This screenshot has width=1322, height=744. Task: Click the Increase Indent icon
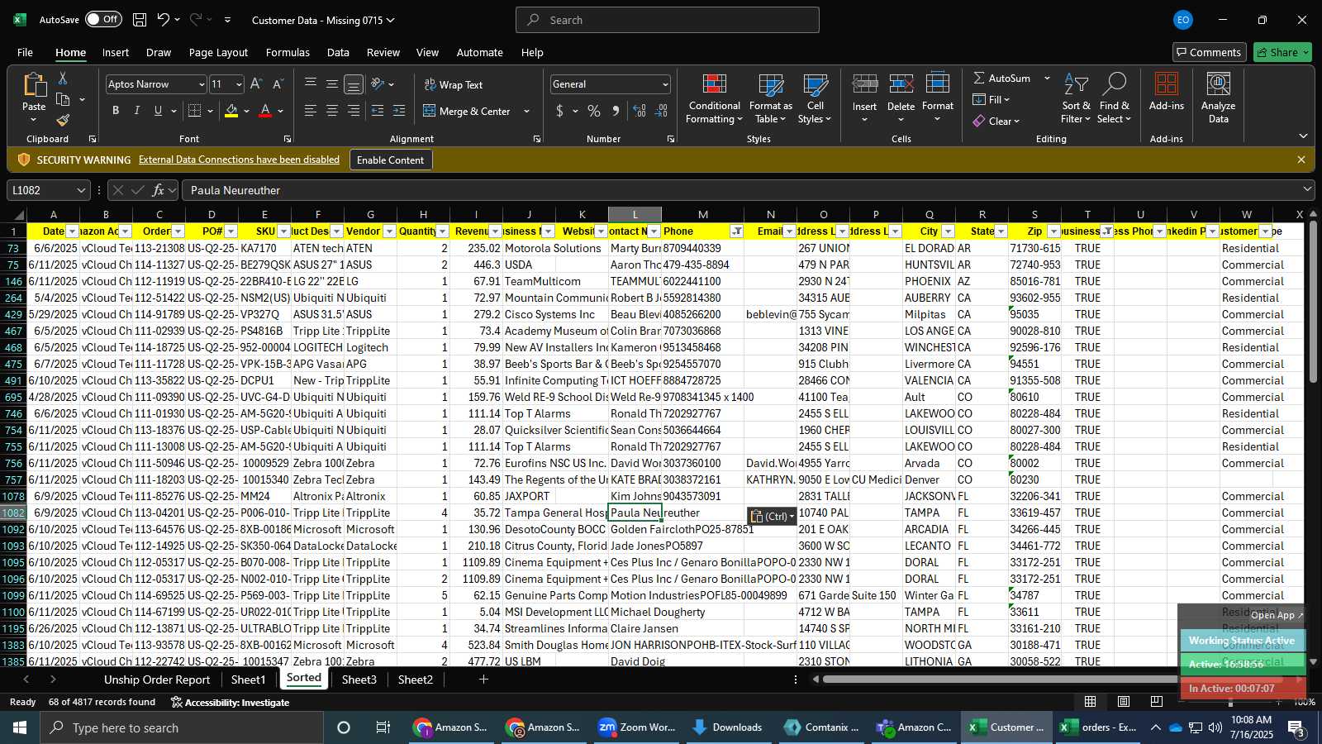pyautogui.click(x=399, y=111)
